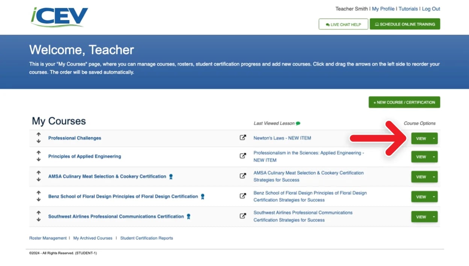
Task: View the Professional Challenges course
Action: pyautogui.click(x=421, y=138)
